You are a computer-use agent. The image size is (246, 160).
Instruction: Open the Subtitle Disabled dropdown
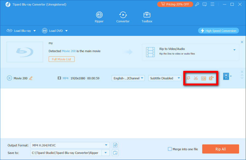coord(165,78)
